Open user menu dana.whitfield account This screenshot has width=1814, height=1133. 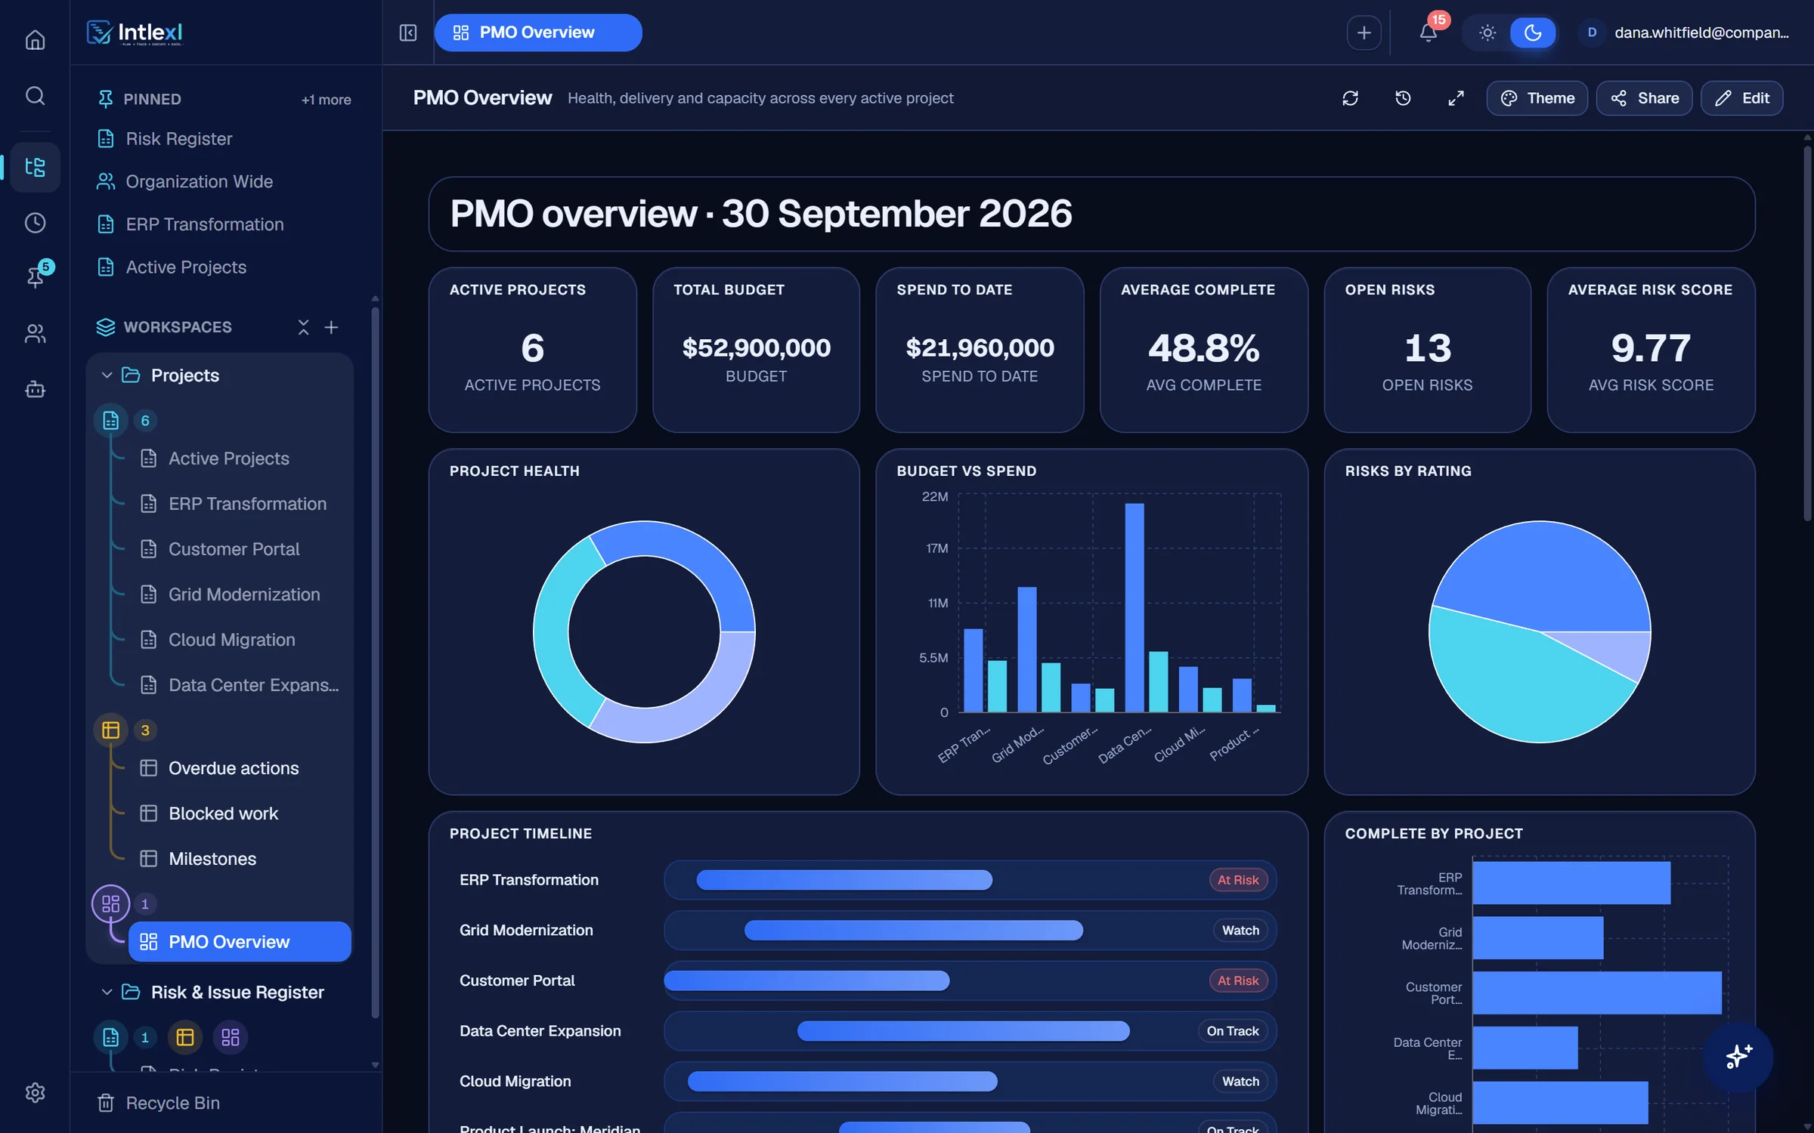[x=1684, y=32]
